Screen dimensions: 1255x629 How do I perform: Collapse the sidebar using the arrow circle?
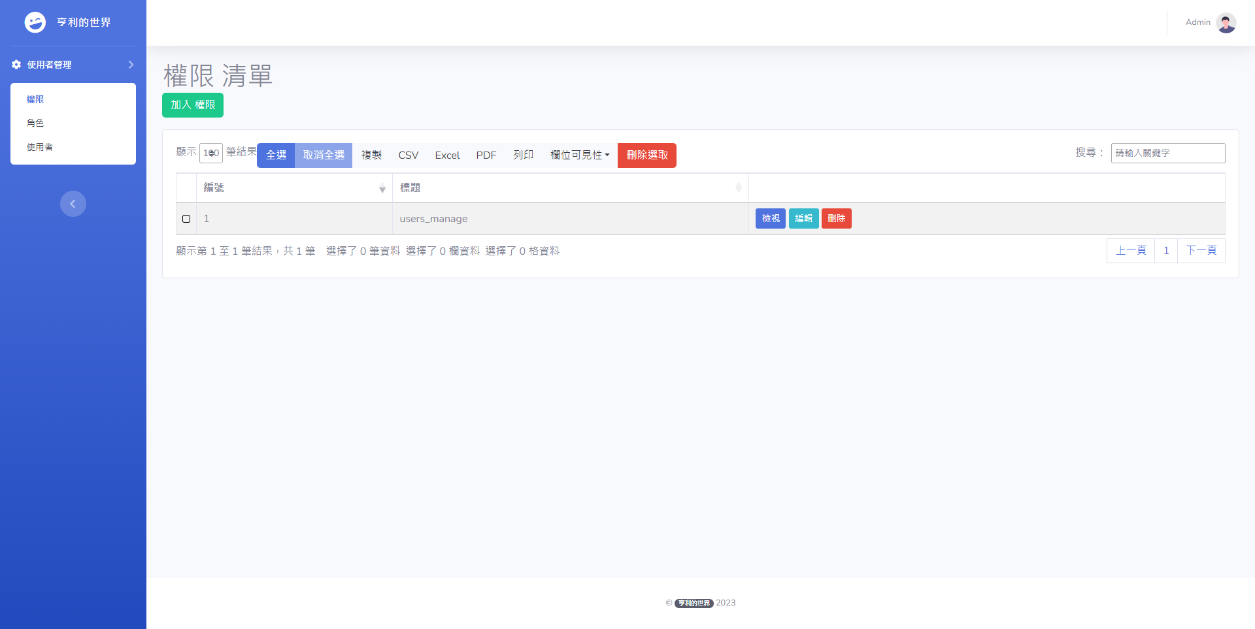(x=73, y=203)
